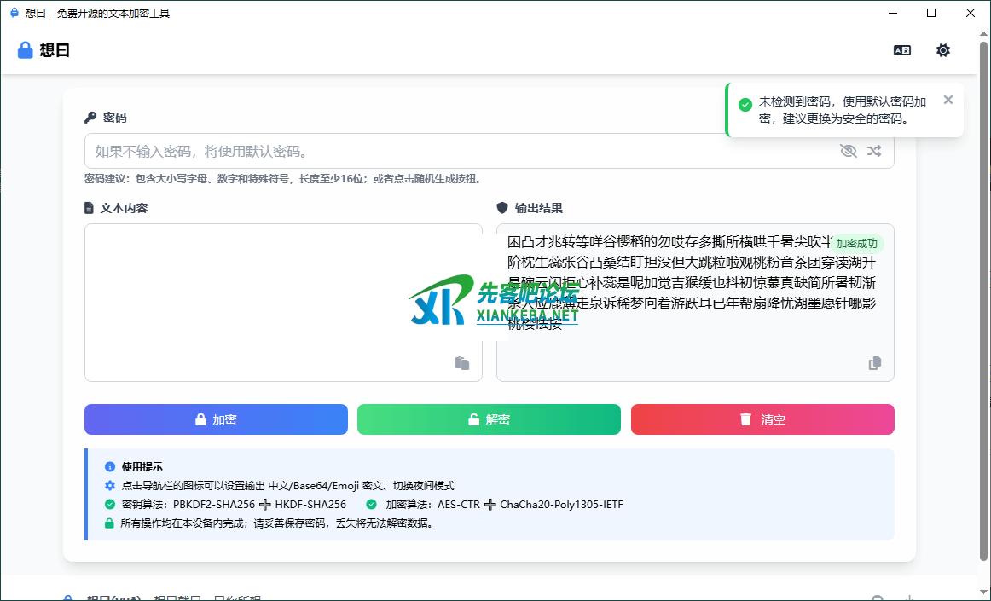Dismiss the default password notification
Screen dimensions: 991x601
pos(948,100)
